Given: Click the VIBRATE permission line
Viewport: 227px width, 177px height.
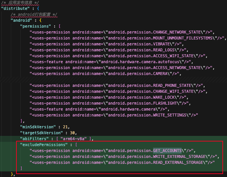Looking at the screenshot, I should pos(106,44).
